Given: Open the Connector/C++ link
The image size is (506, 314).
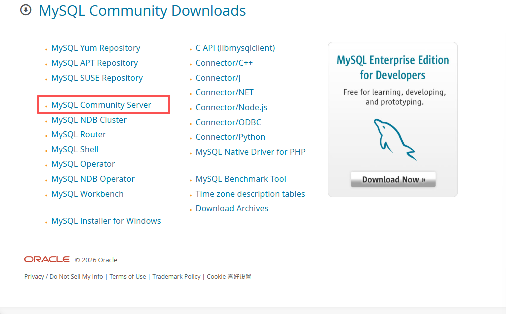Looking at the screenshot, I should tap(224, 63).
